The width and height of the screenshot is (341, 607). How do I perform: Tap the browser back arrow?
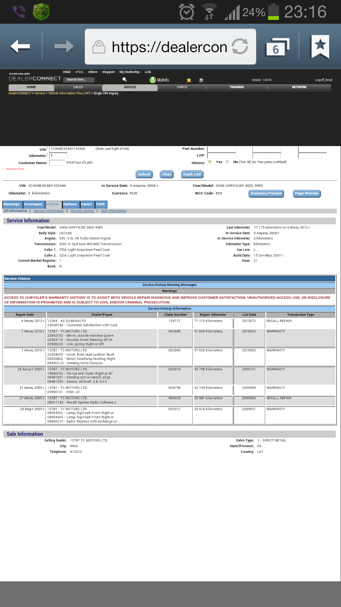[x=20, y=46]
